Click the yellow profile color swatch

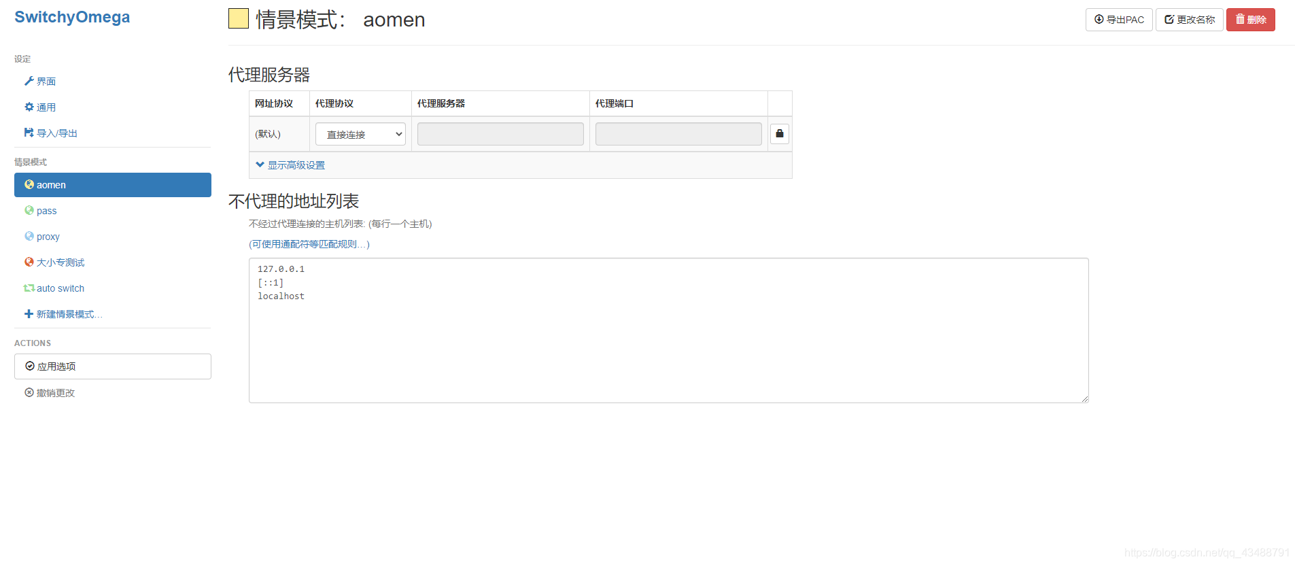(239, 18)
